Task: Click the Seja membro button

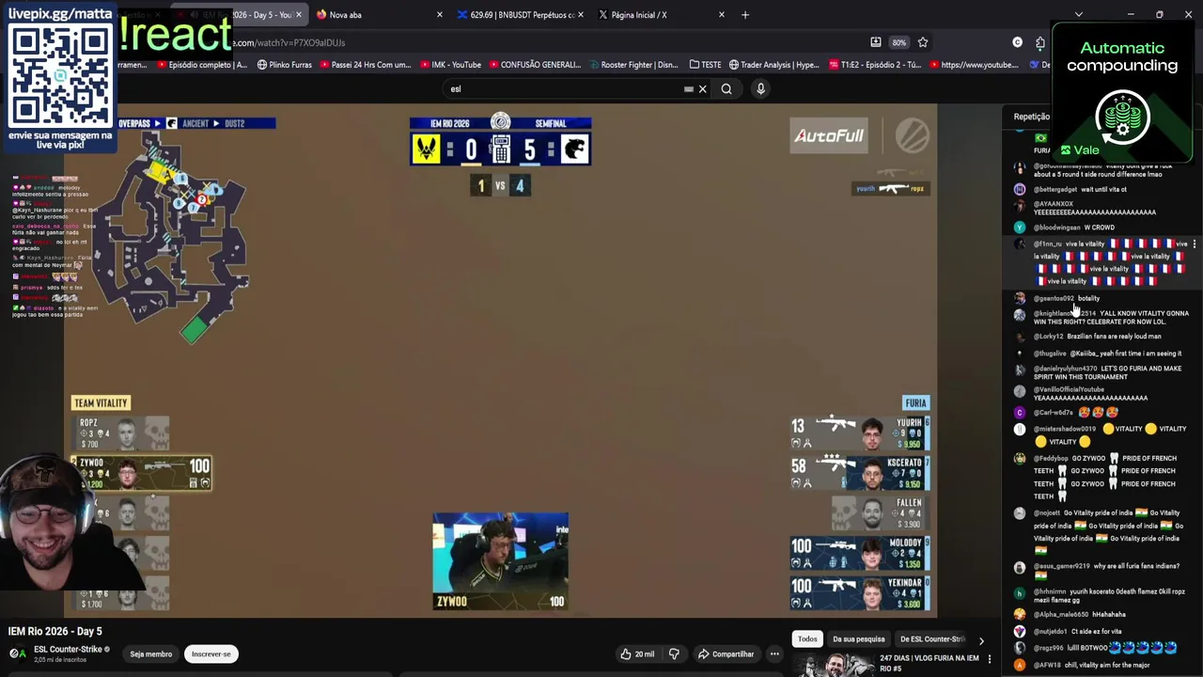Action: [x=151, y=653]
